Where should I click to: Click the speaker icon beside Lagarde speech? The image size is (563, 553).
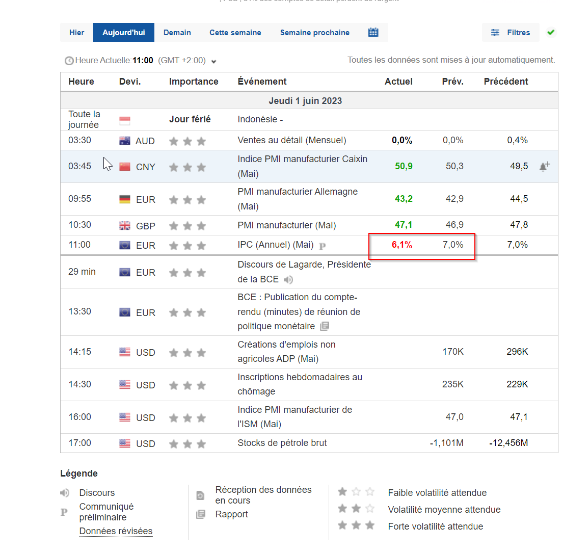288,280
